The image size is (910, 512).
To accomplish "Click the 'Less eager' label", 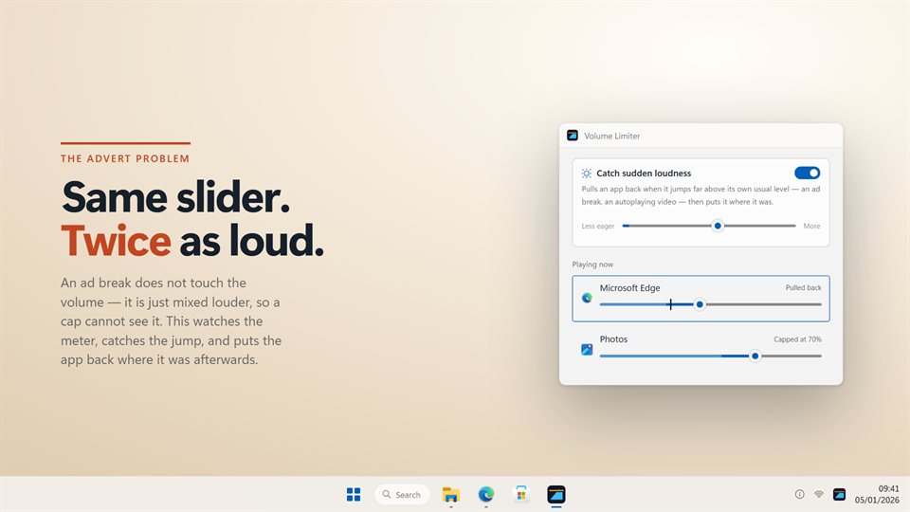I will tap(598, 227).
